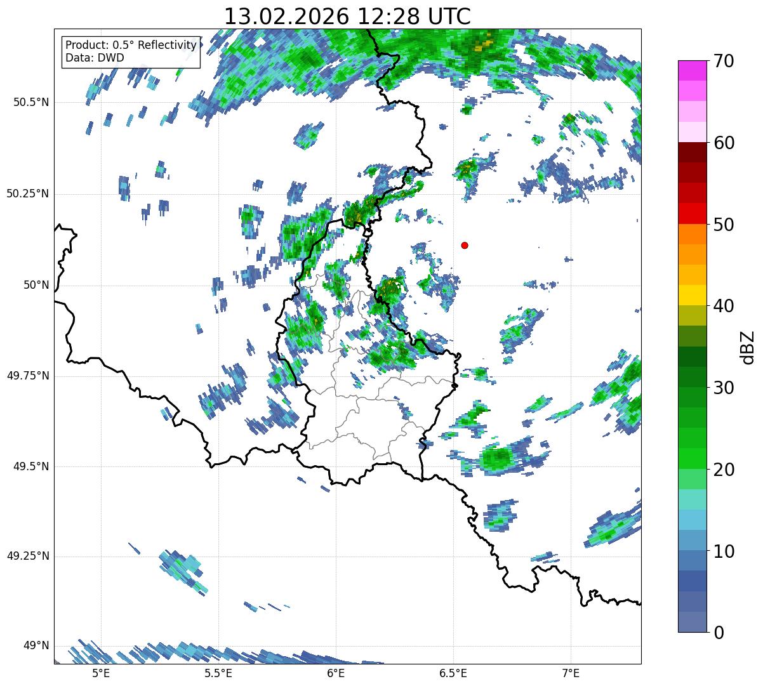This screenshot has height=686, width=763.
Task: Click the '49.5°N' latitude label
Action: click(x=32, y=466)
